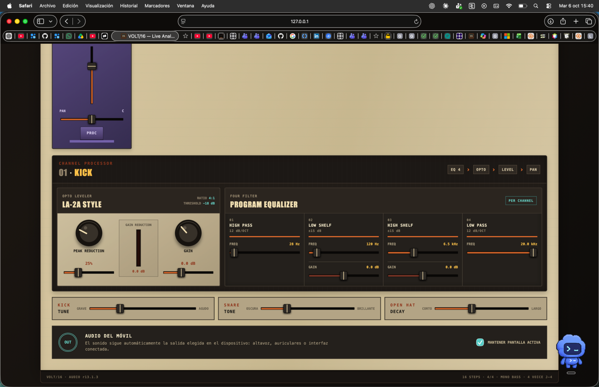This screenshot has height=387, width=599.
Task: Toggle the PROC button on the channel strip
Action: click(92, 133)
